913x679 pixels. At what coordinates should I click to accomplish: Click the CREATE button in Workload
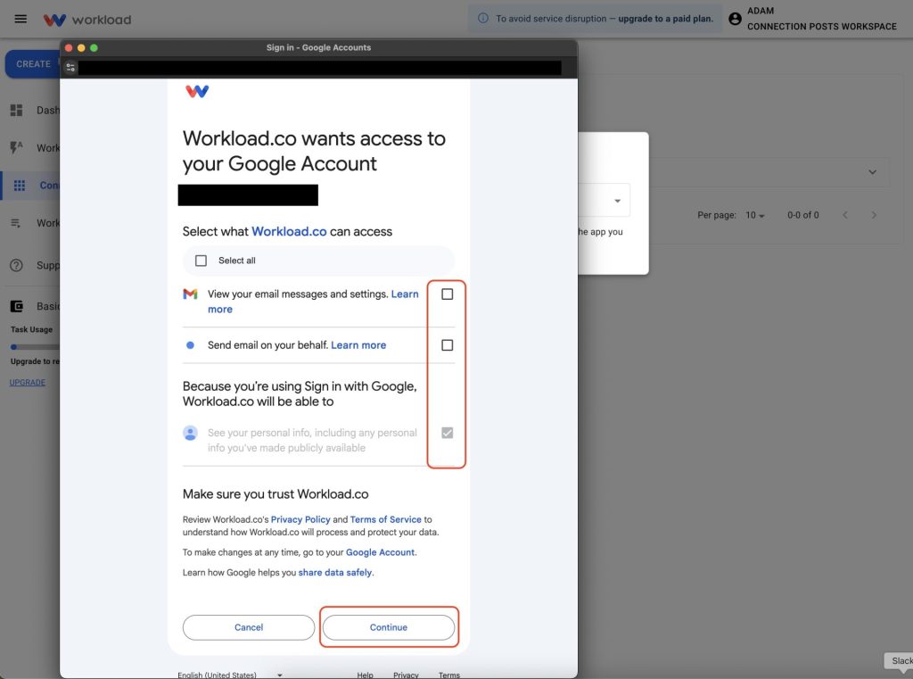33,64
